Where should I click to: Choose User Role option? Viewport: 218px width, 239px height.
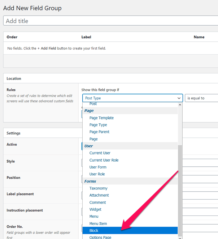point(97,174)
